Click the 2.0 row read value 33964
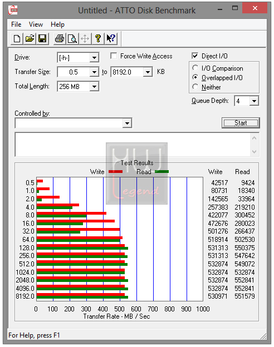The width and height of the screenshot is (274, 347). pos(246,199)
